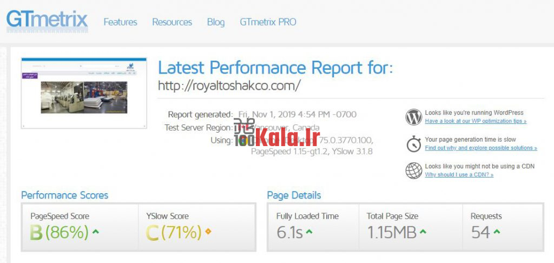Click 'Your page generation time is slow' text
Viewport: 554px width, 263px height.
470,140
